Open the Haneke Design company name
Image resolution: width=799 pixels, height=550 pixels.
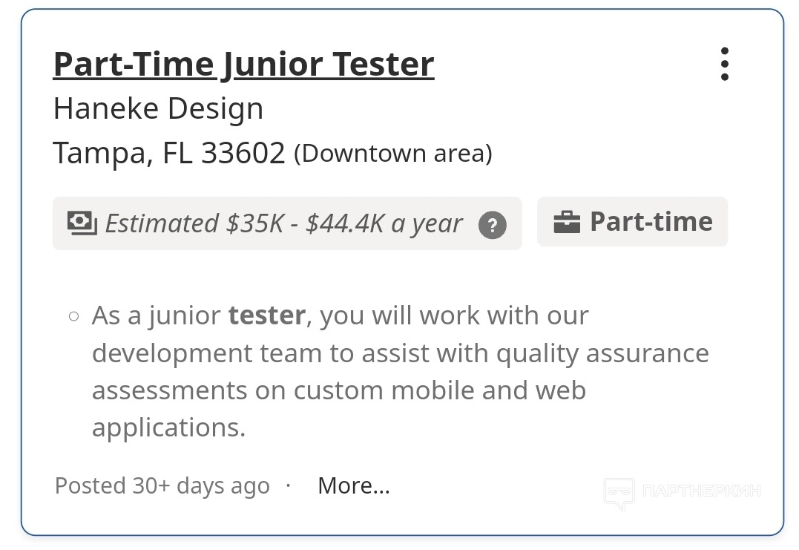pyautogui.click(x=158, y=109)
